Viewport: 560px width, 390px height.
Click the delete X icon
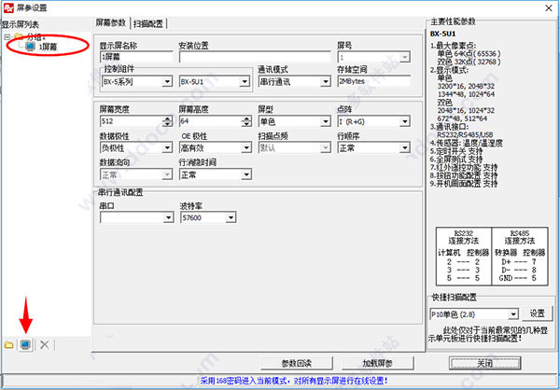tap(44, 345)
